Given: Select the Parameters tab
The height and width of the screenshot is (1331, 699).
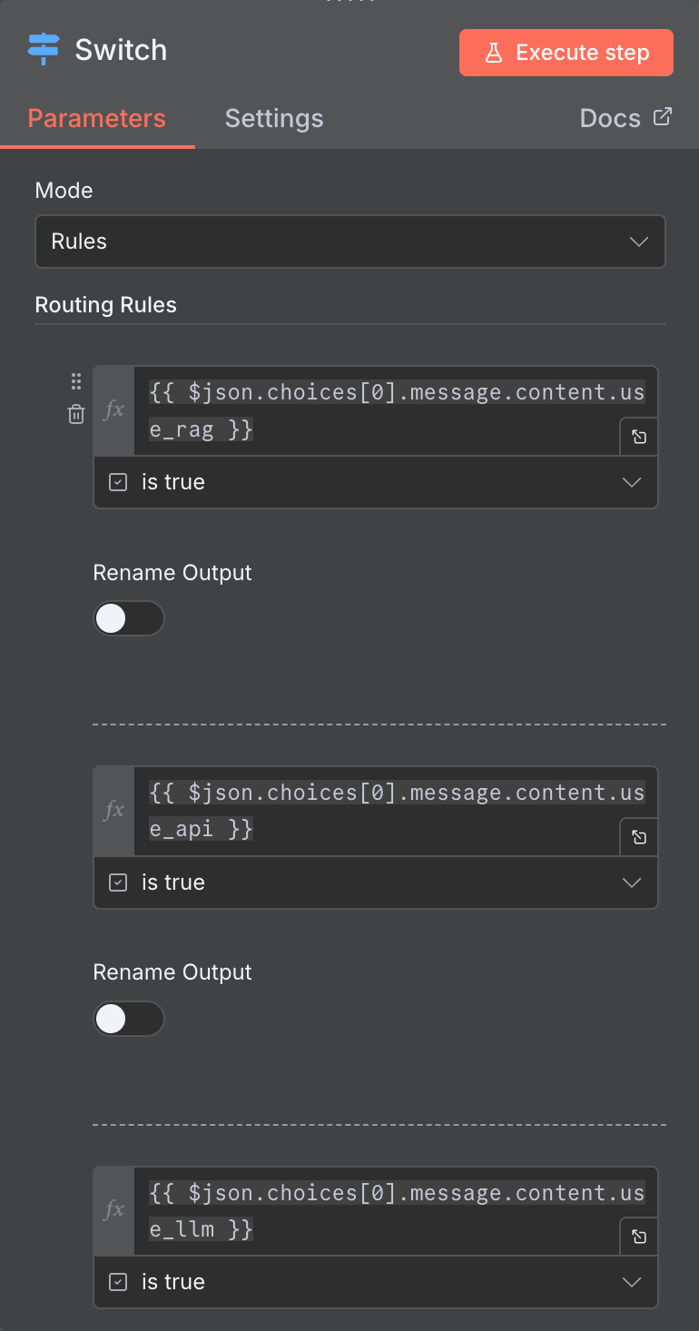Looking at the screenshot, I should 96,119.
